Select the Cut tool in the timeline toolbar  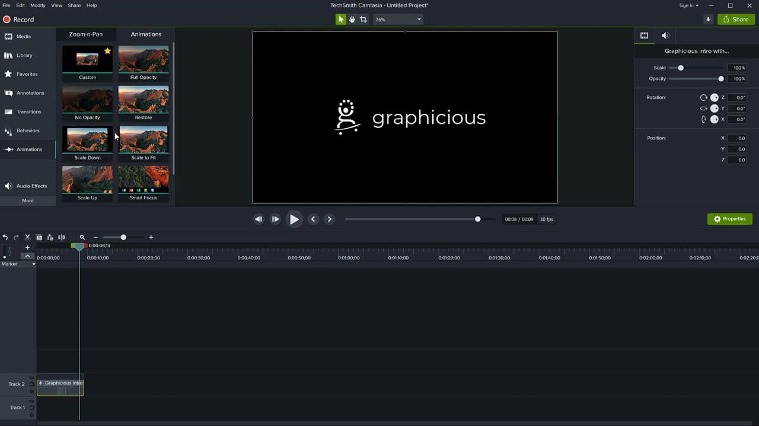click(27, 237)
